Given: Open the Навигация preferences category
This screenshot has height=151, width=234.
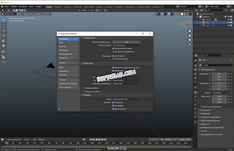Looking at the screenshot, I should click(68, 71).
